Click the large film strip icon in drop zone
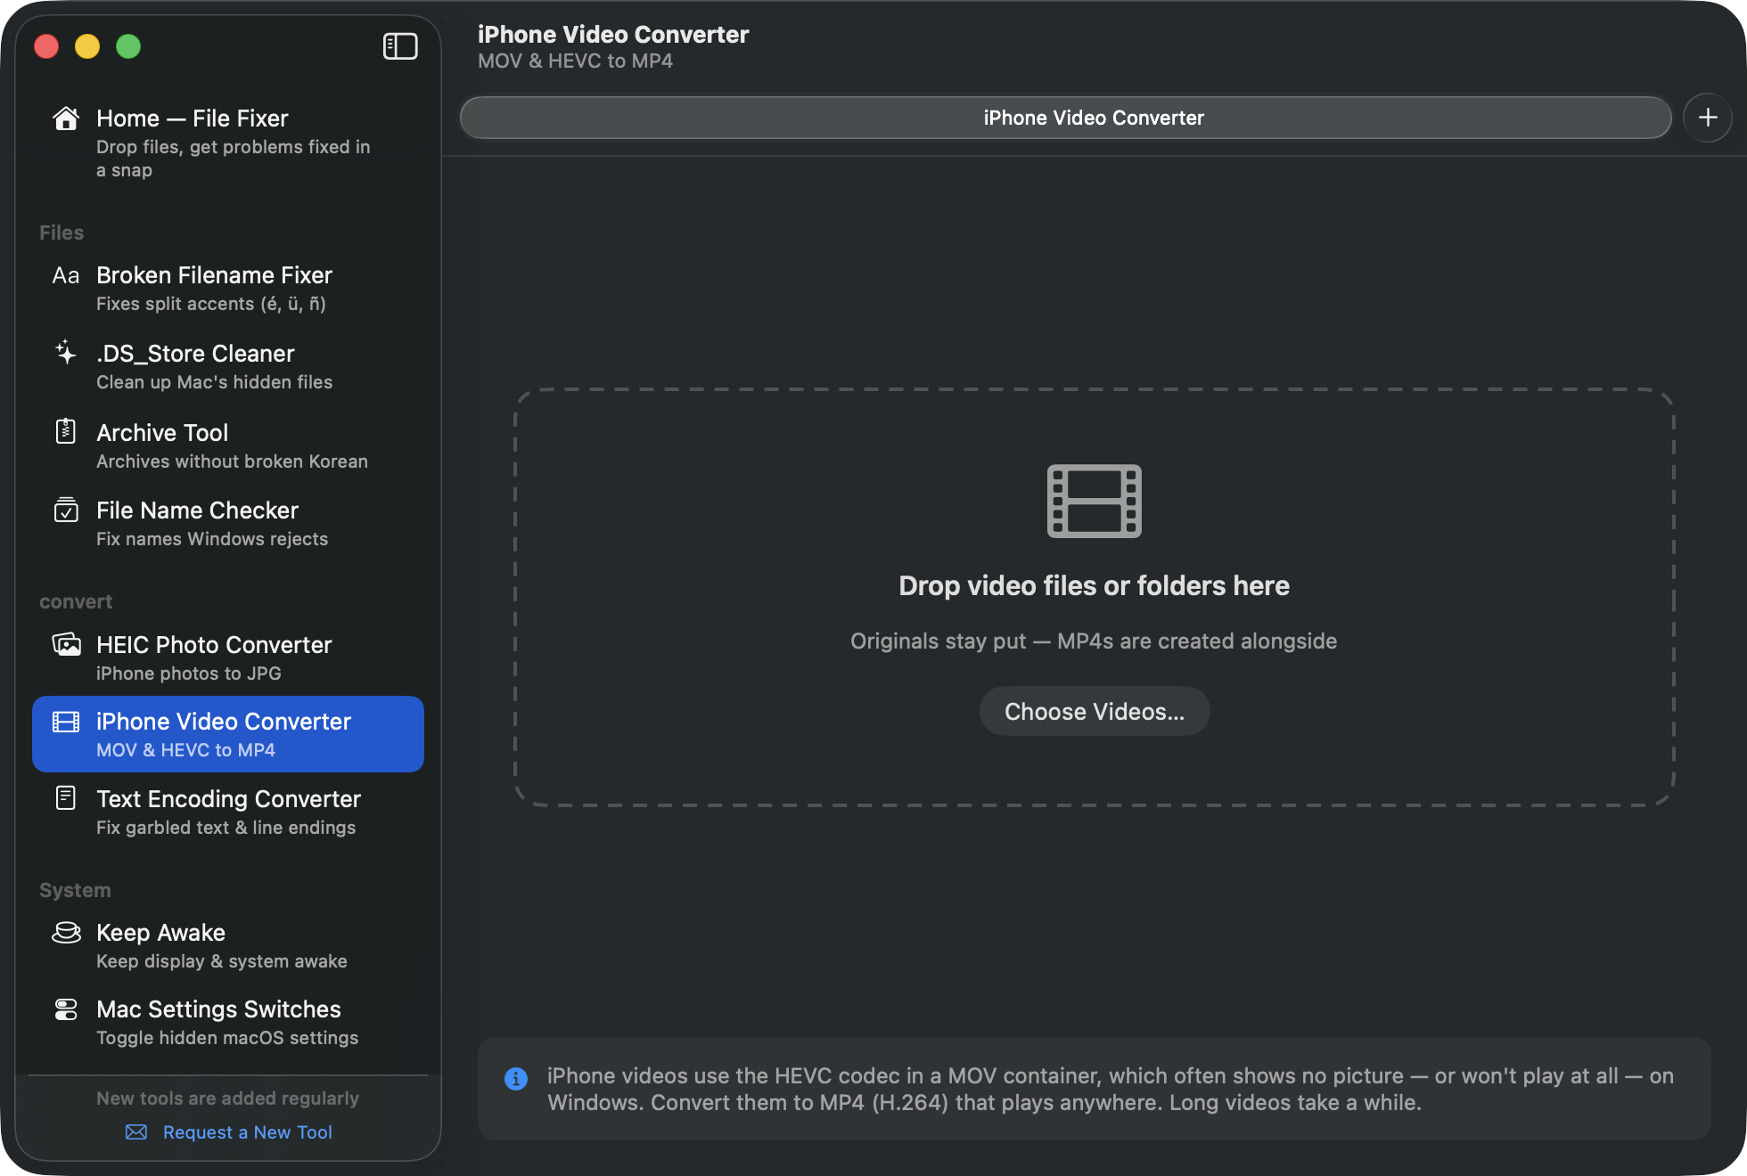 click(1095, 501)
